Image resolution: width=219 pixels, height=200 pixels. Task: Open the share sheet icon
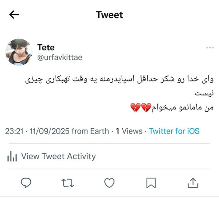(193, 183)
